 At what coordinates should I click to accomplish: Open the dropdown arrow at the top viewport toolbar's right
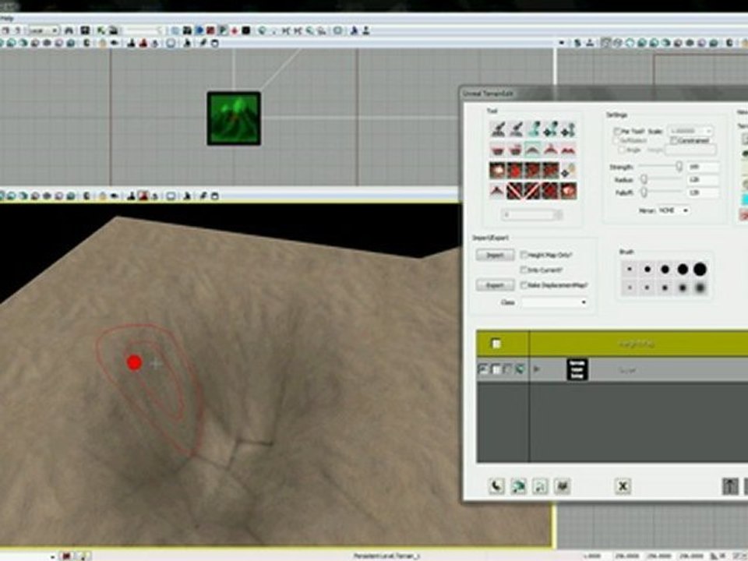tap(562, 43)
